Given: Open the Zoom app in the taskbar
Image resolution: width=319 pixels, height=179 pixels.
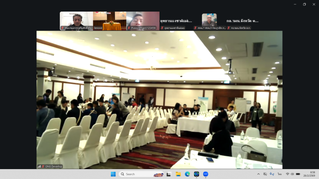Looking at the screenshot, I should [x=206, y=174].
